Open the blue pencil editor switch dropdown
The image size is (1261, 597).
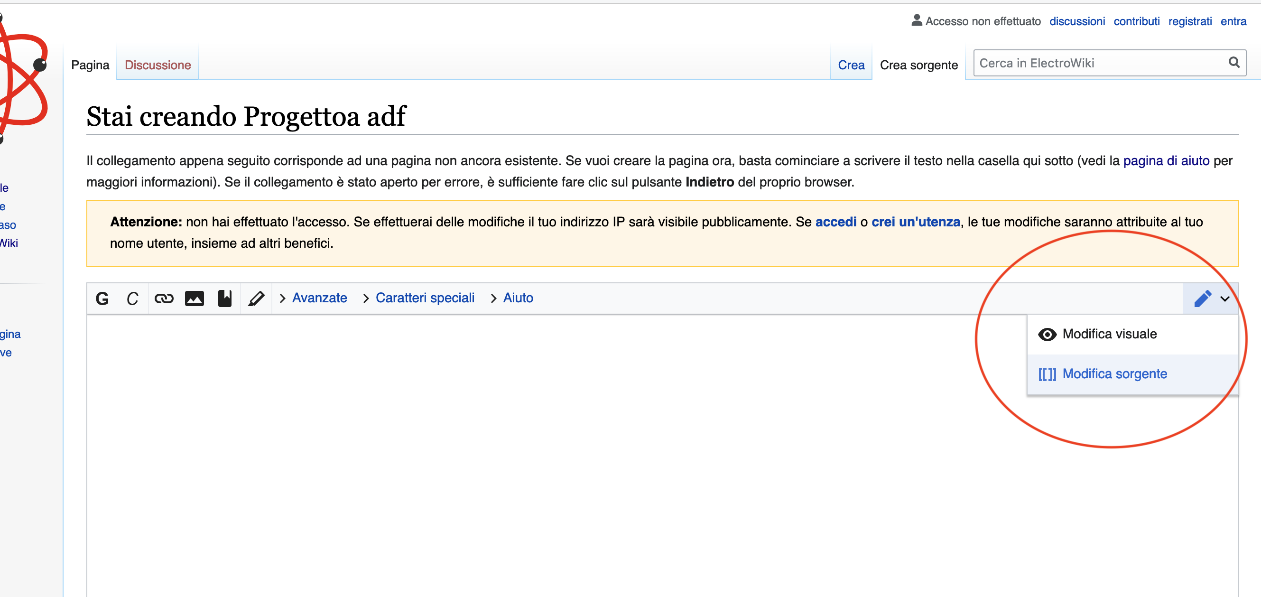pos(1210,298)
